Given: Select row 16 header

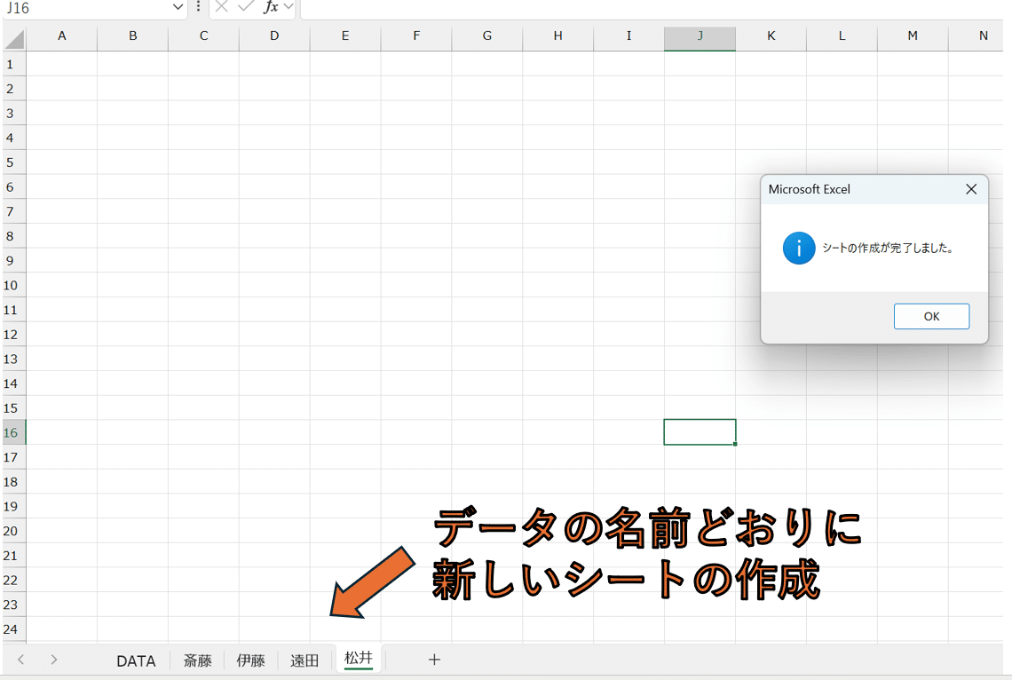Looking at the screenshot, I should click(x=12, y=432).
